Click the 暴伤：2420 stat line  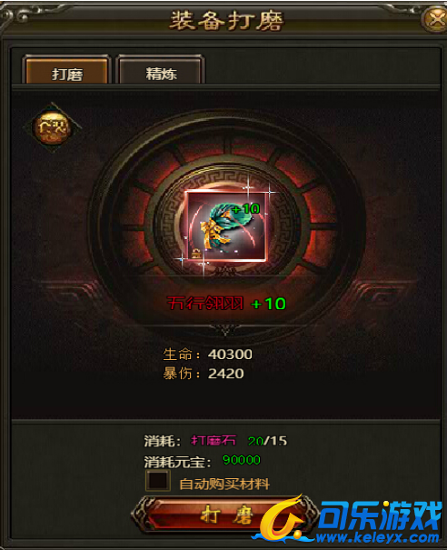point(204,374)
